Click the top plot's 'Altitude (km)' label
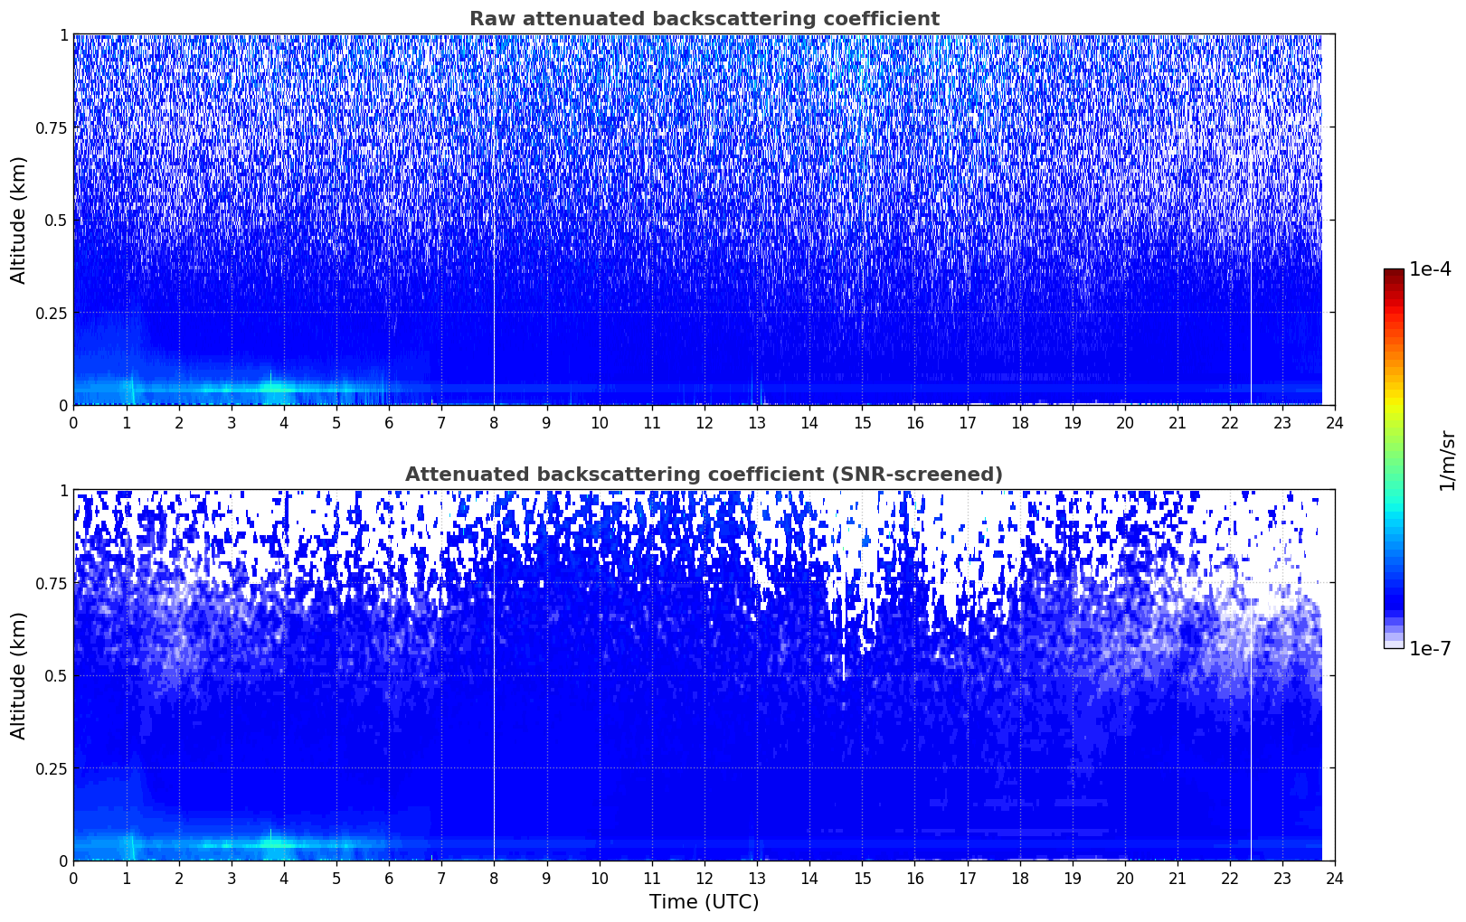Viewport: 1466px width, 922px height. coord(19,220)
